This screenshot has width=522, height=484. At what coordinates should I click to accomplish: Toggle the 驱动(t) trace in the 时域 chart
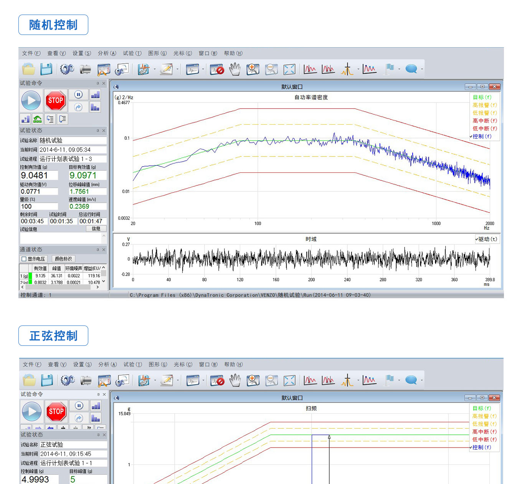point(487,239)
